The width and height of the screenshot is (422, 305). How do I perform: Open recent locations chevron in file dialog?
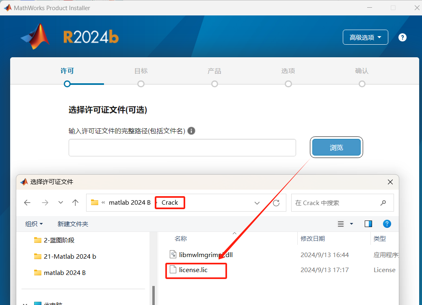[61, 202]
